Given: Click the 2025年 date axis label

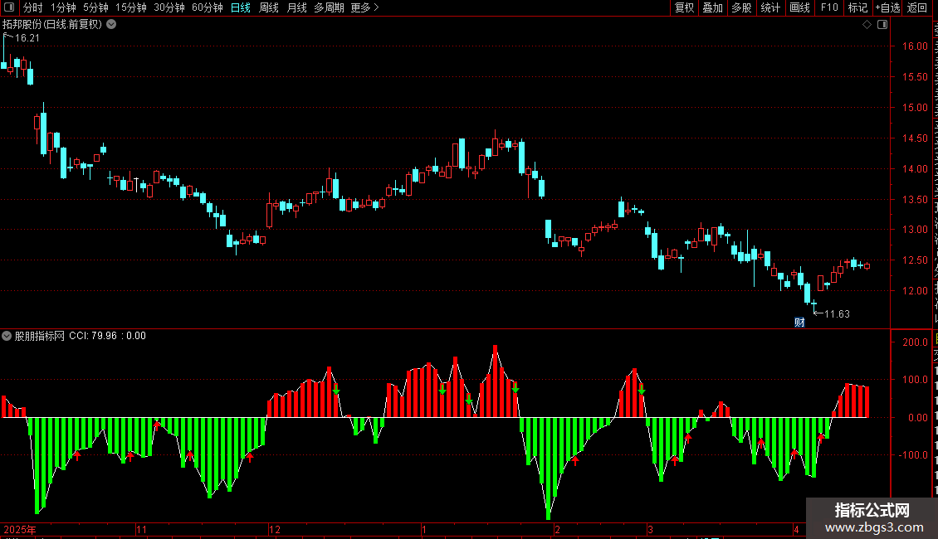Looking at the screenshot, I should 20,529.
